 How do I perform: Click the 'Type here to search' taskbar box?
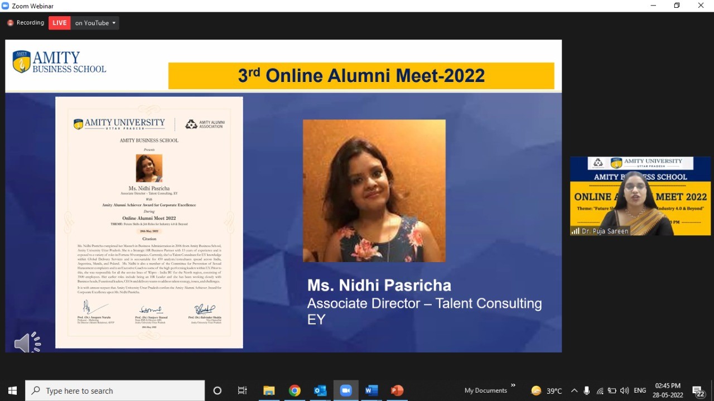click(115, 390)
